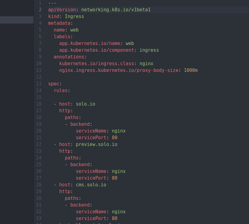Click servicePort value 80 on line 21
The width and height of the screenshot is (249, 224).
[x=114, y=138]
